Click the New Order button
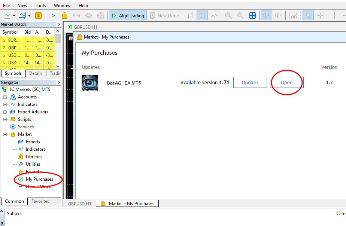The width and height of the screenshot is (346, 226). (165, 16)
